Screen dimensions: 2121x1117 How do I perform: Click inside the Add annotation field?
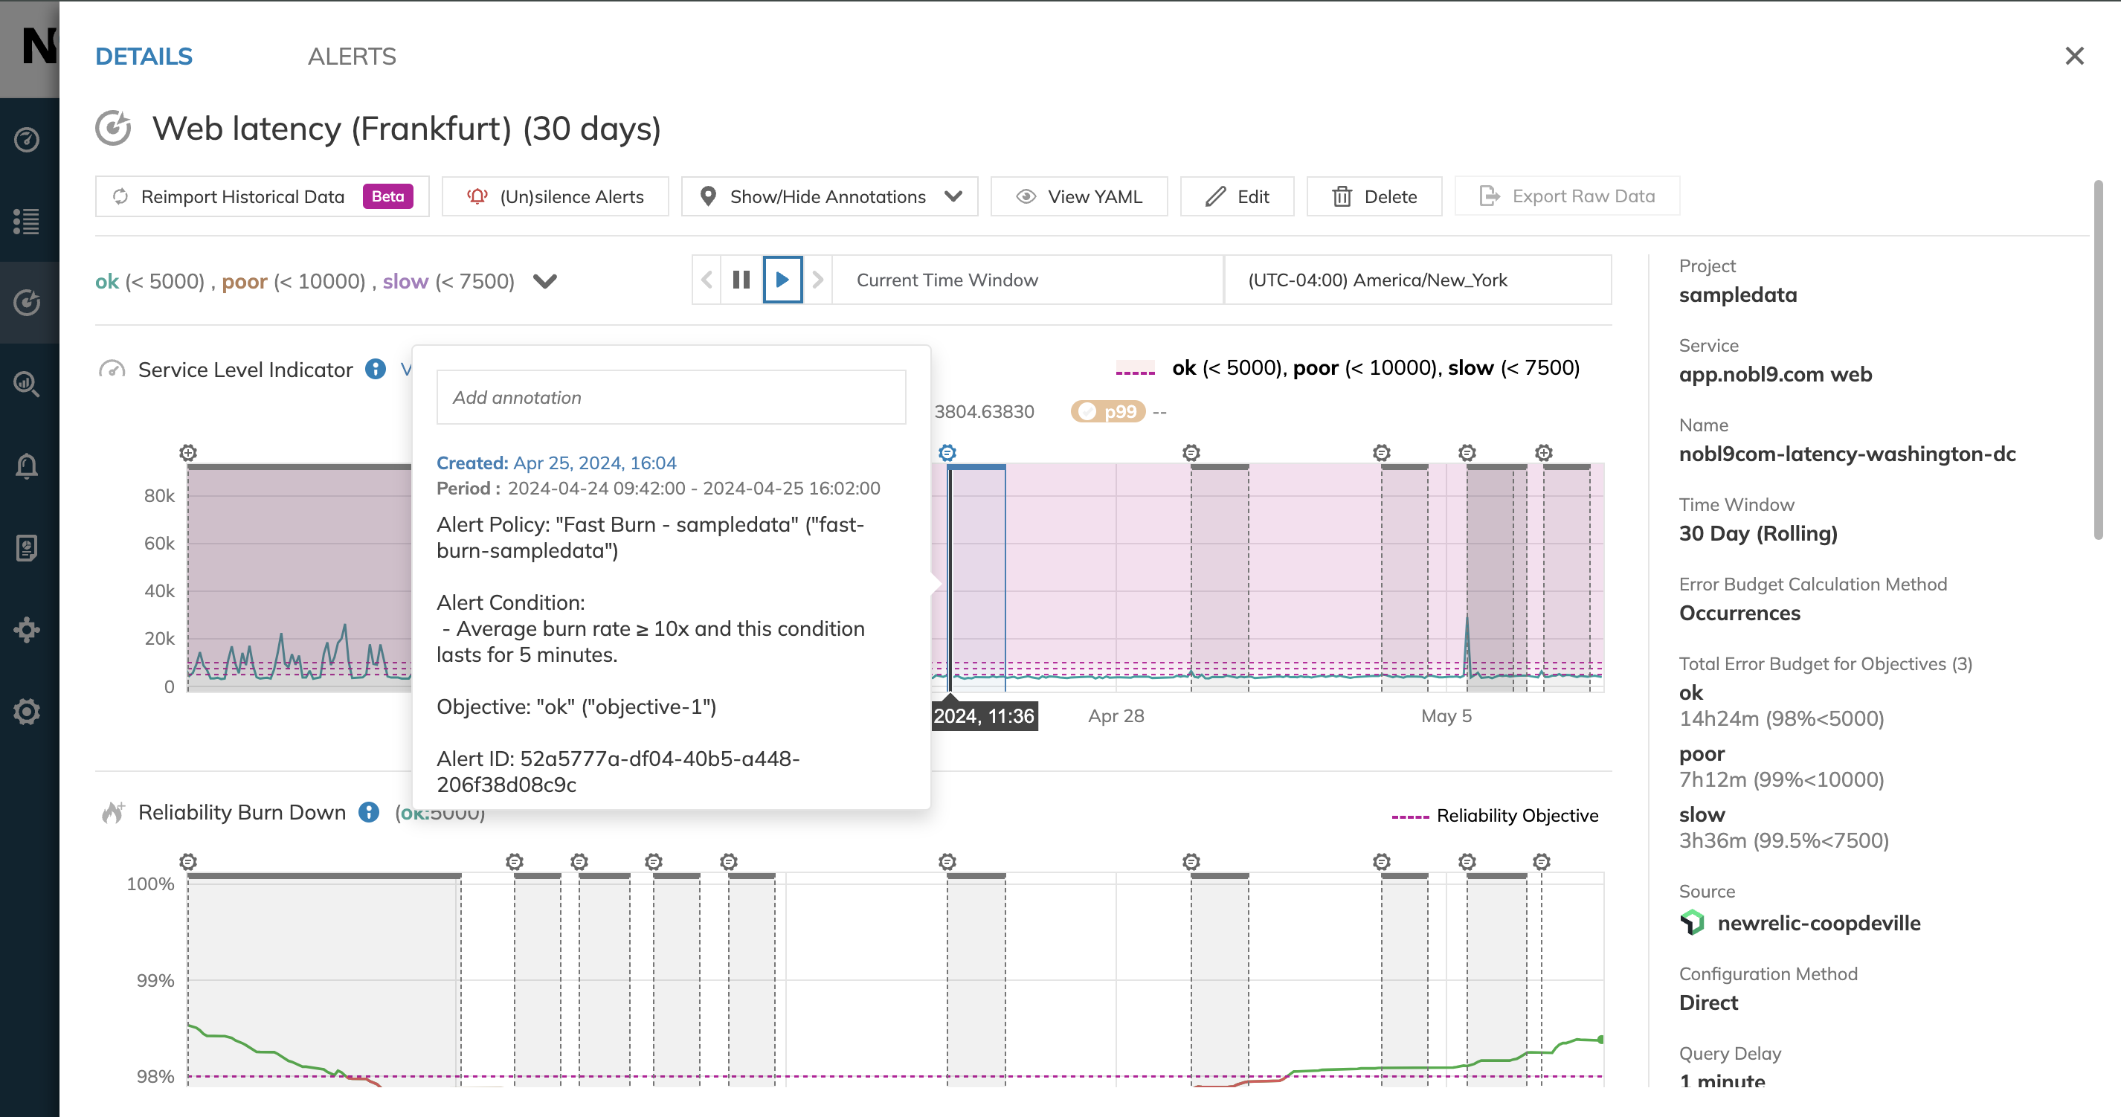[x=670, y=397]
